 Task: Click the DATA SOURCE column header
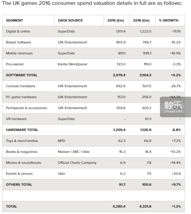click(70, 20)
